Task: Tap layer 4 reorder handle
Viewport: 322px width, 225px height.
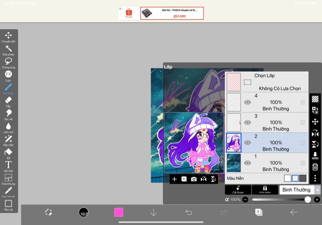Action: [303, 102]
